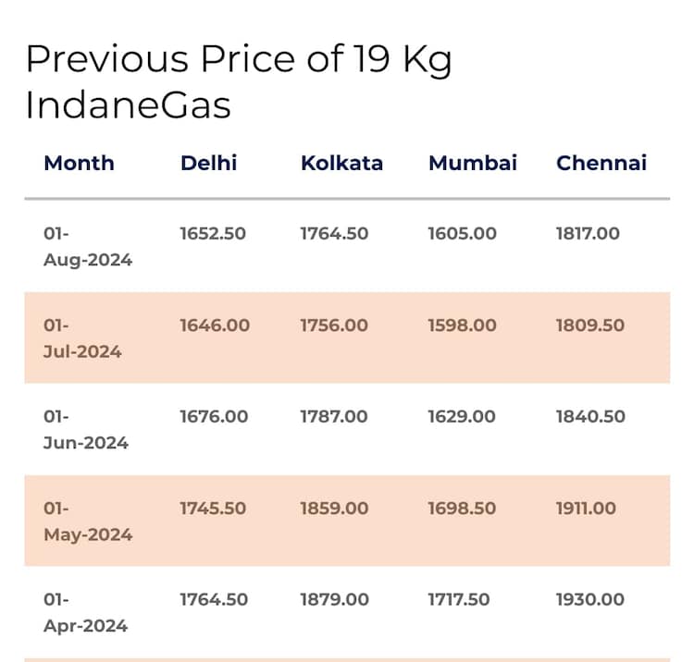Select the 01-Aug-2024 date cell
Screen dimensions: 694x662
pyautogui.click(x=87, y=247)
